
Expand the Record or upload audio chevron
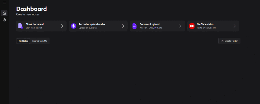[x=123, y=26]
